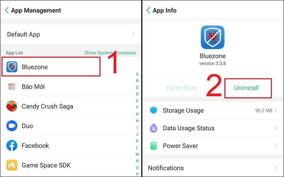Image resolution: width=284 pixels, height=177 pixels.
Task: Expand Storage Usage chevron arrow
Action: coord(276,110)
